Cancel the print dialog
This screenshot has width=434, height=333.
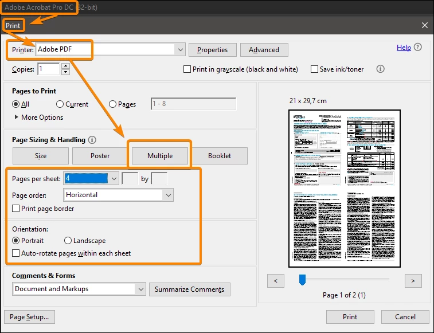(x=405, y=317)
